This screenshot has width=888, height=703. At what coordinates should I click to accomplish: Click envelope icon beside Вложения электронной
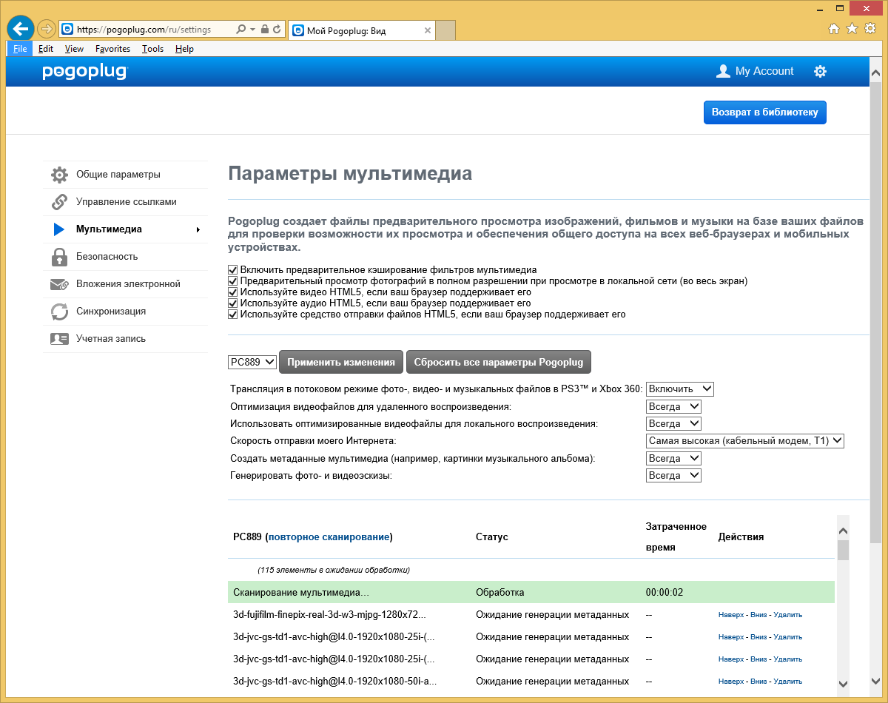[x=59, y=284]
